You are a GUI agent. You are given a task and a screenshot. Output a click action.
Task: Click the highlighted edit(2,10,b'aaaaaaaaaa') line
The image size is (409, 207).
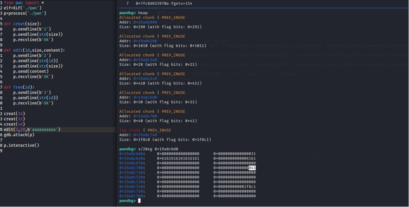pos(32,130)
